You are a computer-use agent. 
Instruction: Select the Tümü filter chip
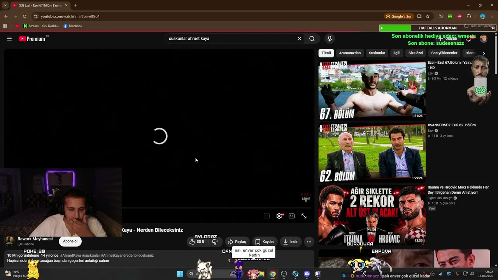tap(326, 53)
